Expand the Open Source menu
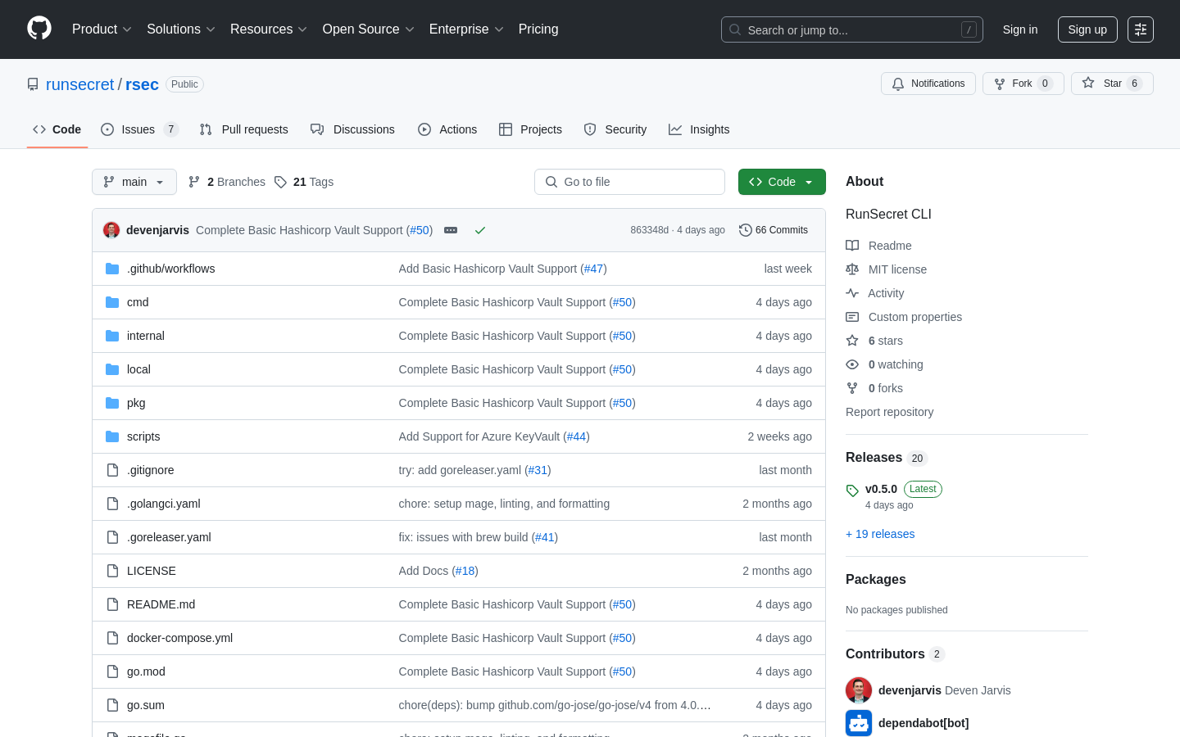 (369, 29)
